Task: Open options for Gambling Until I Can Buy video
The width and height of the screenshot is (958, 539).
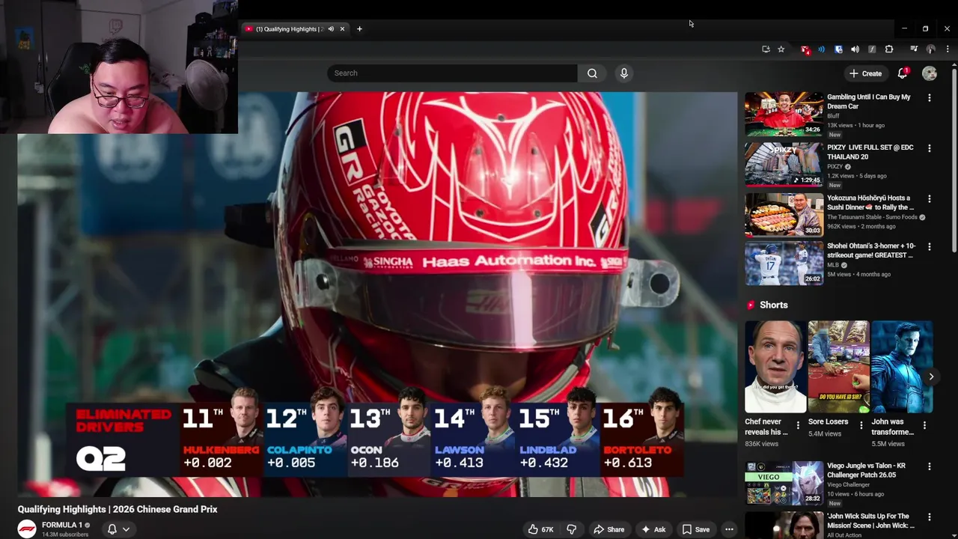Action: (930, 98)
